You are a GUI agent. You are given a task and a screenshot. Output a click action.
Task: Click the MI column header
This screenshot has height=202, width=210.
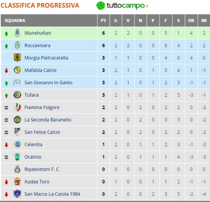click(204, 21)
